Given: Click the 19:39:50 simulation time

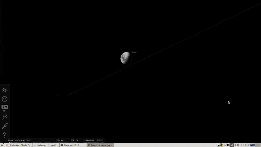Looking at the screenshot, I should click(x=99, y=140).
